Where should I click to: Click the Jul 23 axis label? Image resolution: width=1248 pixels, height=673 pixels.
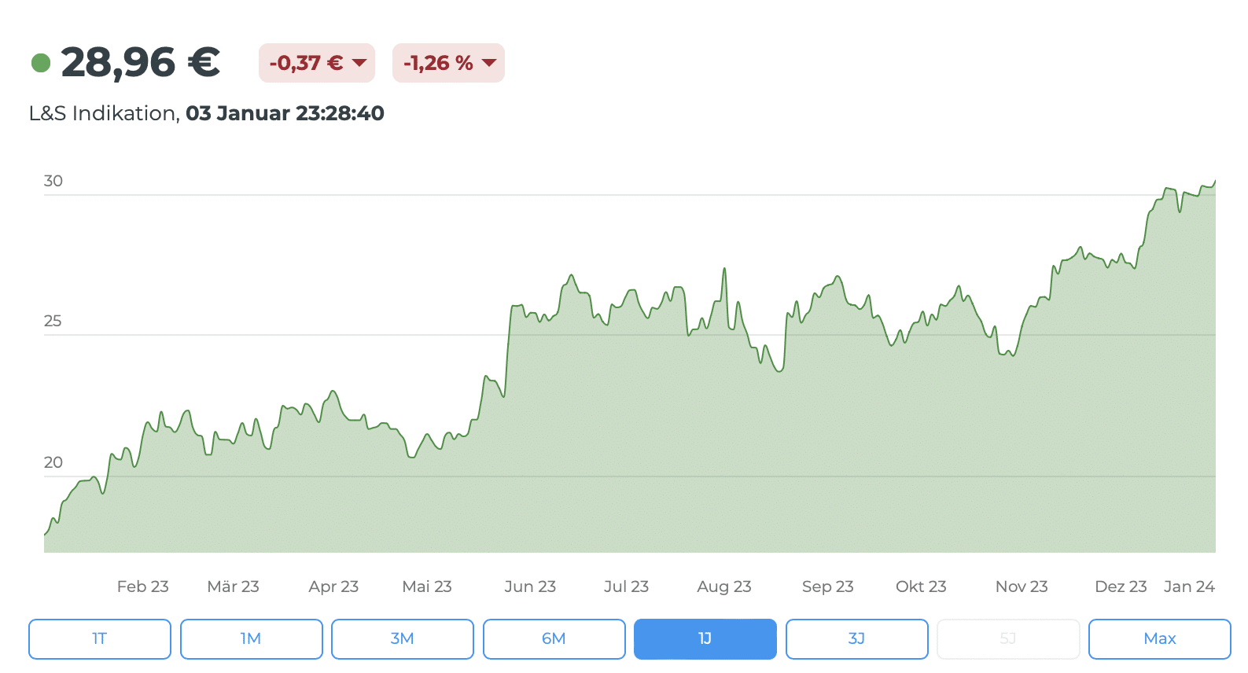(x=627, y=587)
